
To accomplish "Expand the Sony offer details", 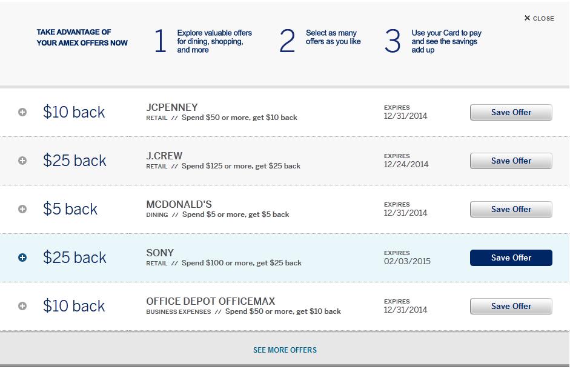I will [22, 258].
